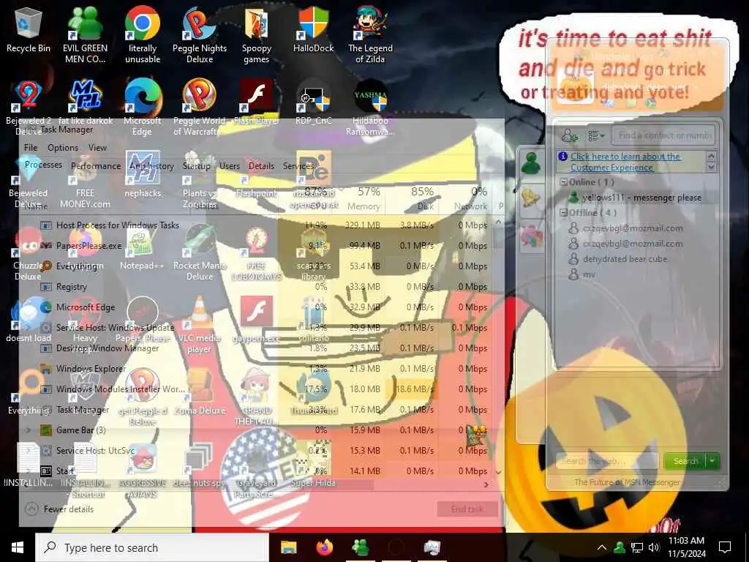
Task: Switch to Messenger via its taskbar button
Action: [360, 547]
